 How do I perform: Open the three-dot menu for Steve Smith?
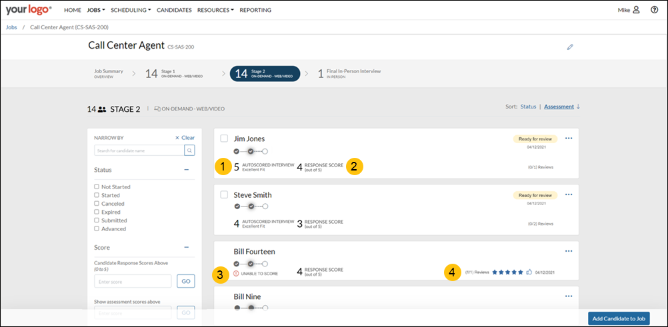coord(569,194)
